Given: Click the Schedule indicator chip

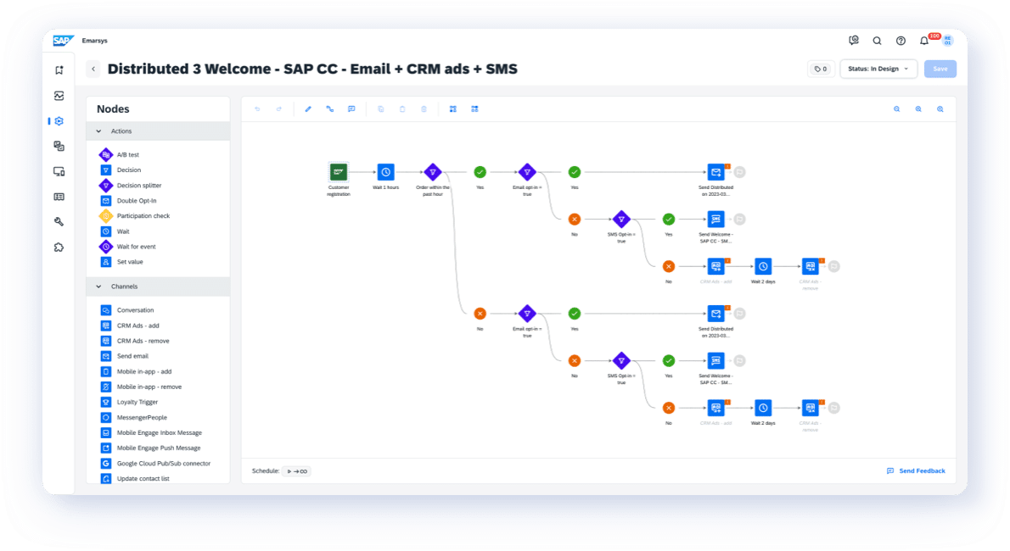Looking at the screenshot, I should point(297,471).
